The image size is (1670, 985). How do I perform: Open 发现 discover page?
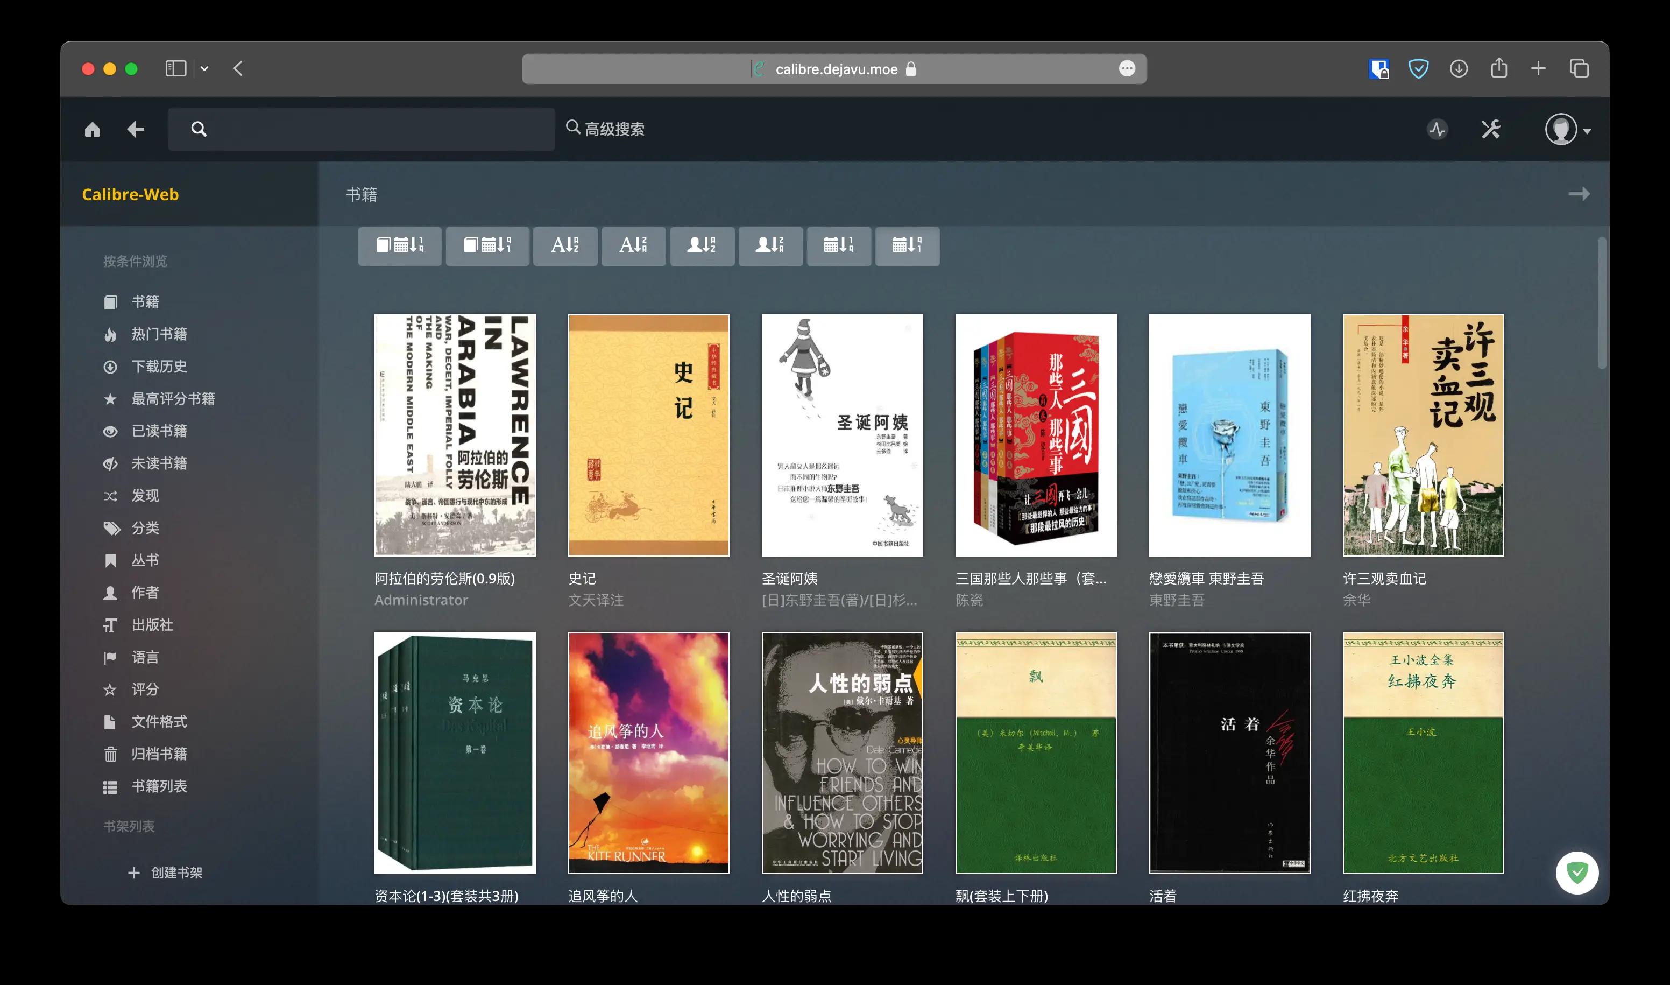tap(131, 496)
